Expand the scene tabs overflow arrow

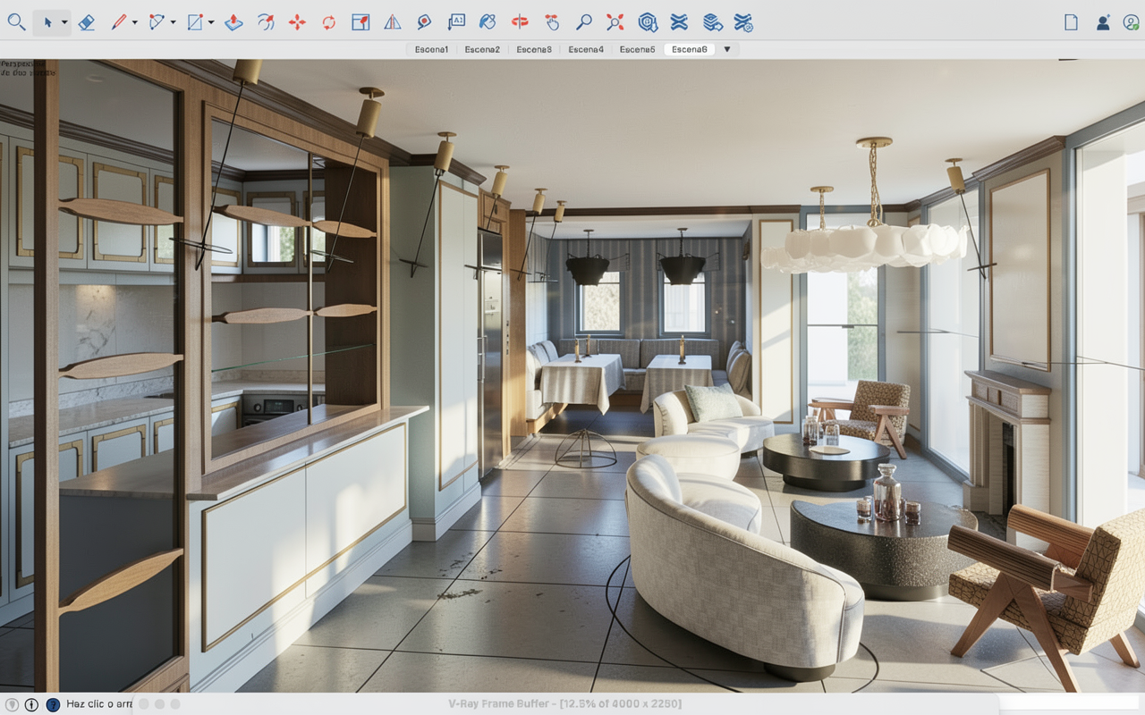tap(727, 49)
